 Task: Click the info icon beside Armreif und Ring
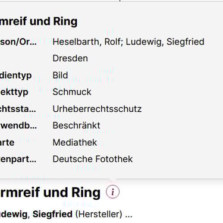tap(112, 192)
